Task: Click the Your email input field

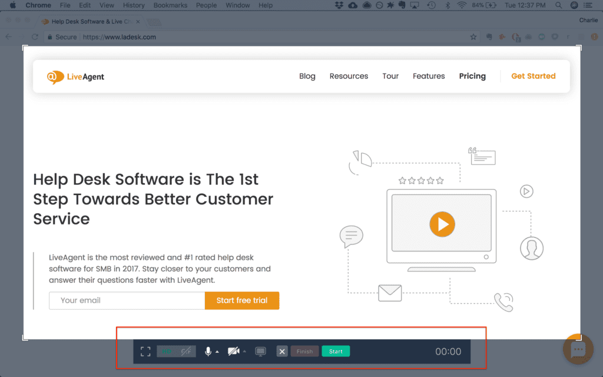Action: (x=126, y=300)
